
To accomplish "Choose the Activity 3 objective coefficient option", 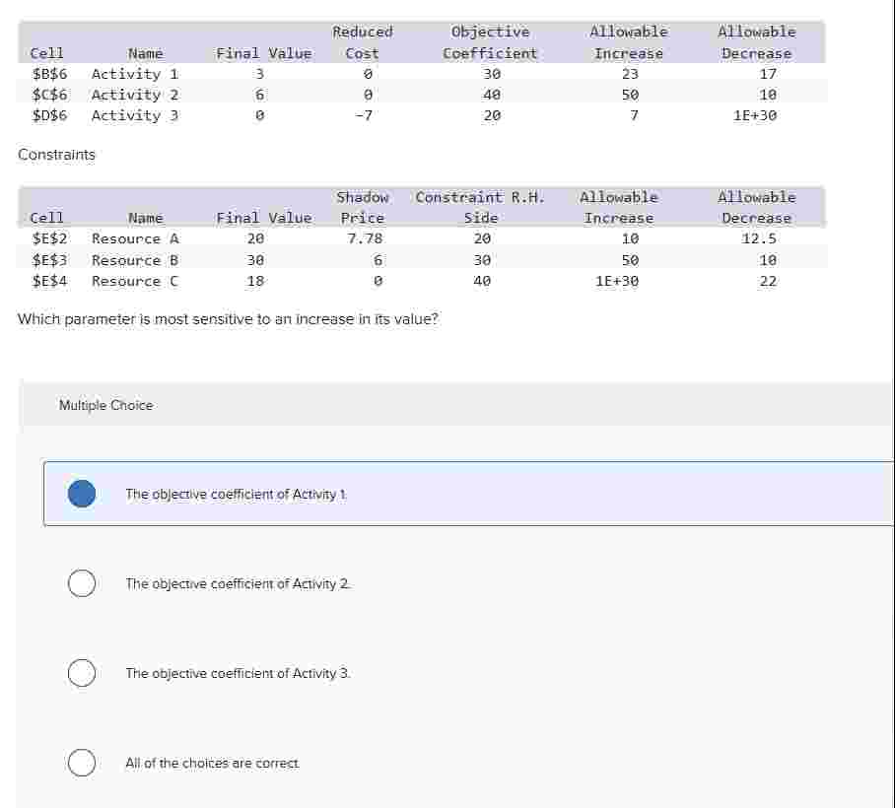I will tap(82, 673).
